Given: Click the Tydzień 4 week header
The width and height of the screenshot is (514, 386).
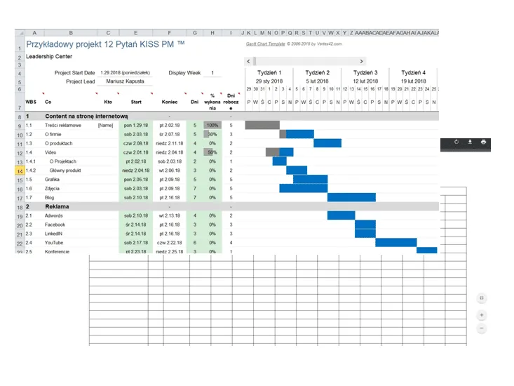Looking at the screenshot, I should pyautogui.click(x=413, y=72).
